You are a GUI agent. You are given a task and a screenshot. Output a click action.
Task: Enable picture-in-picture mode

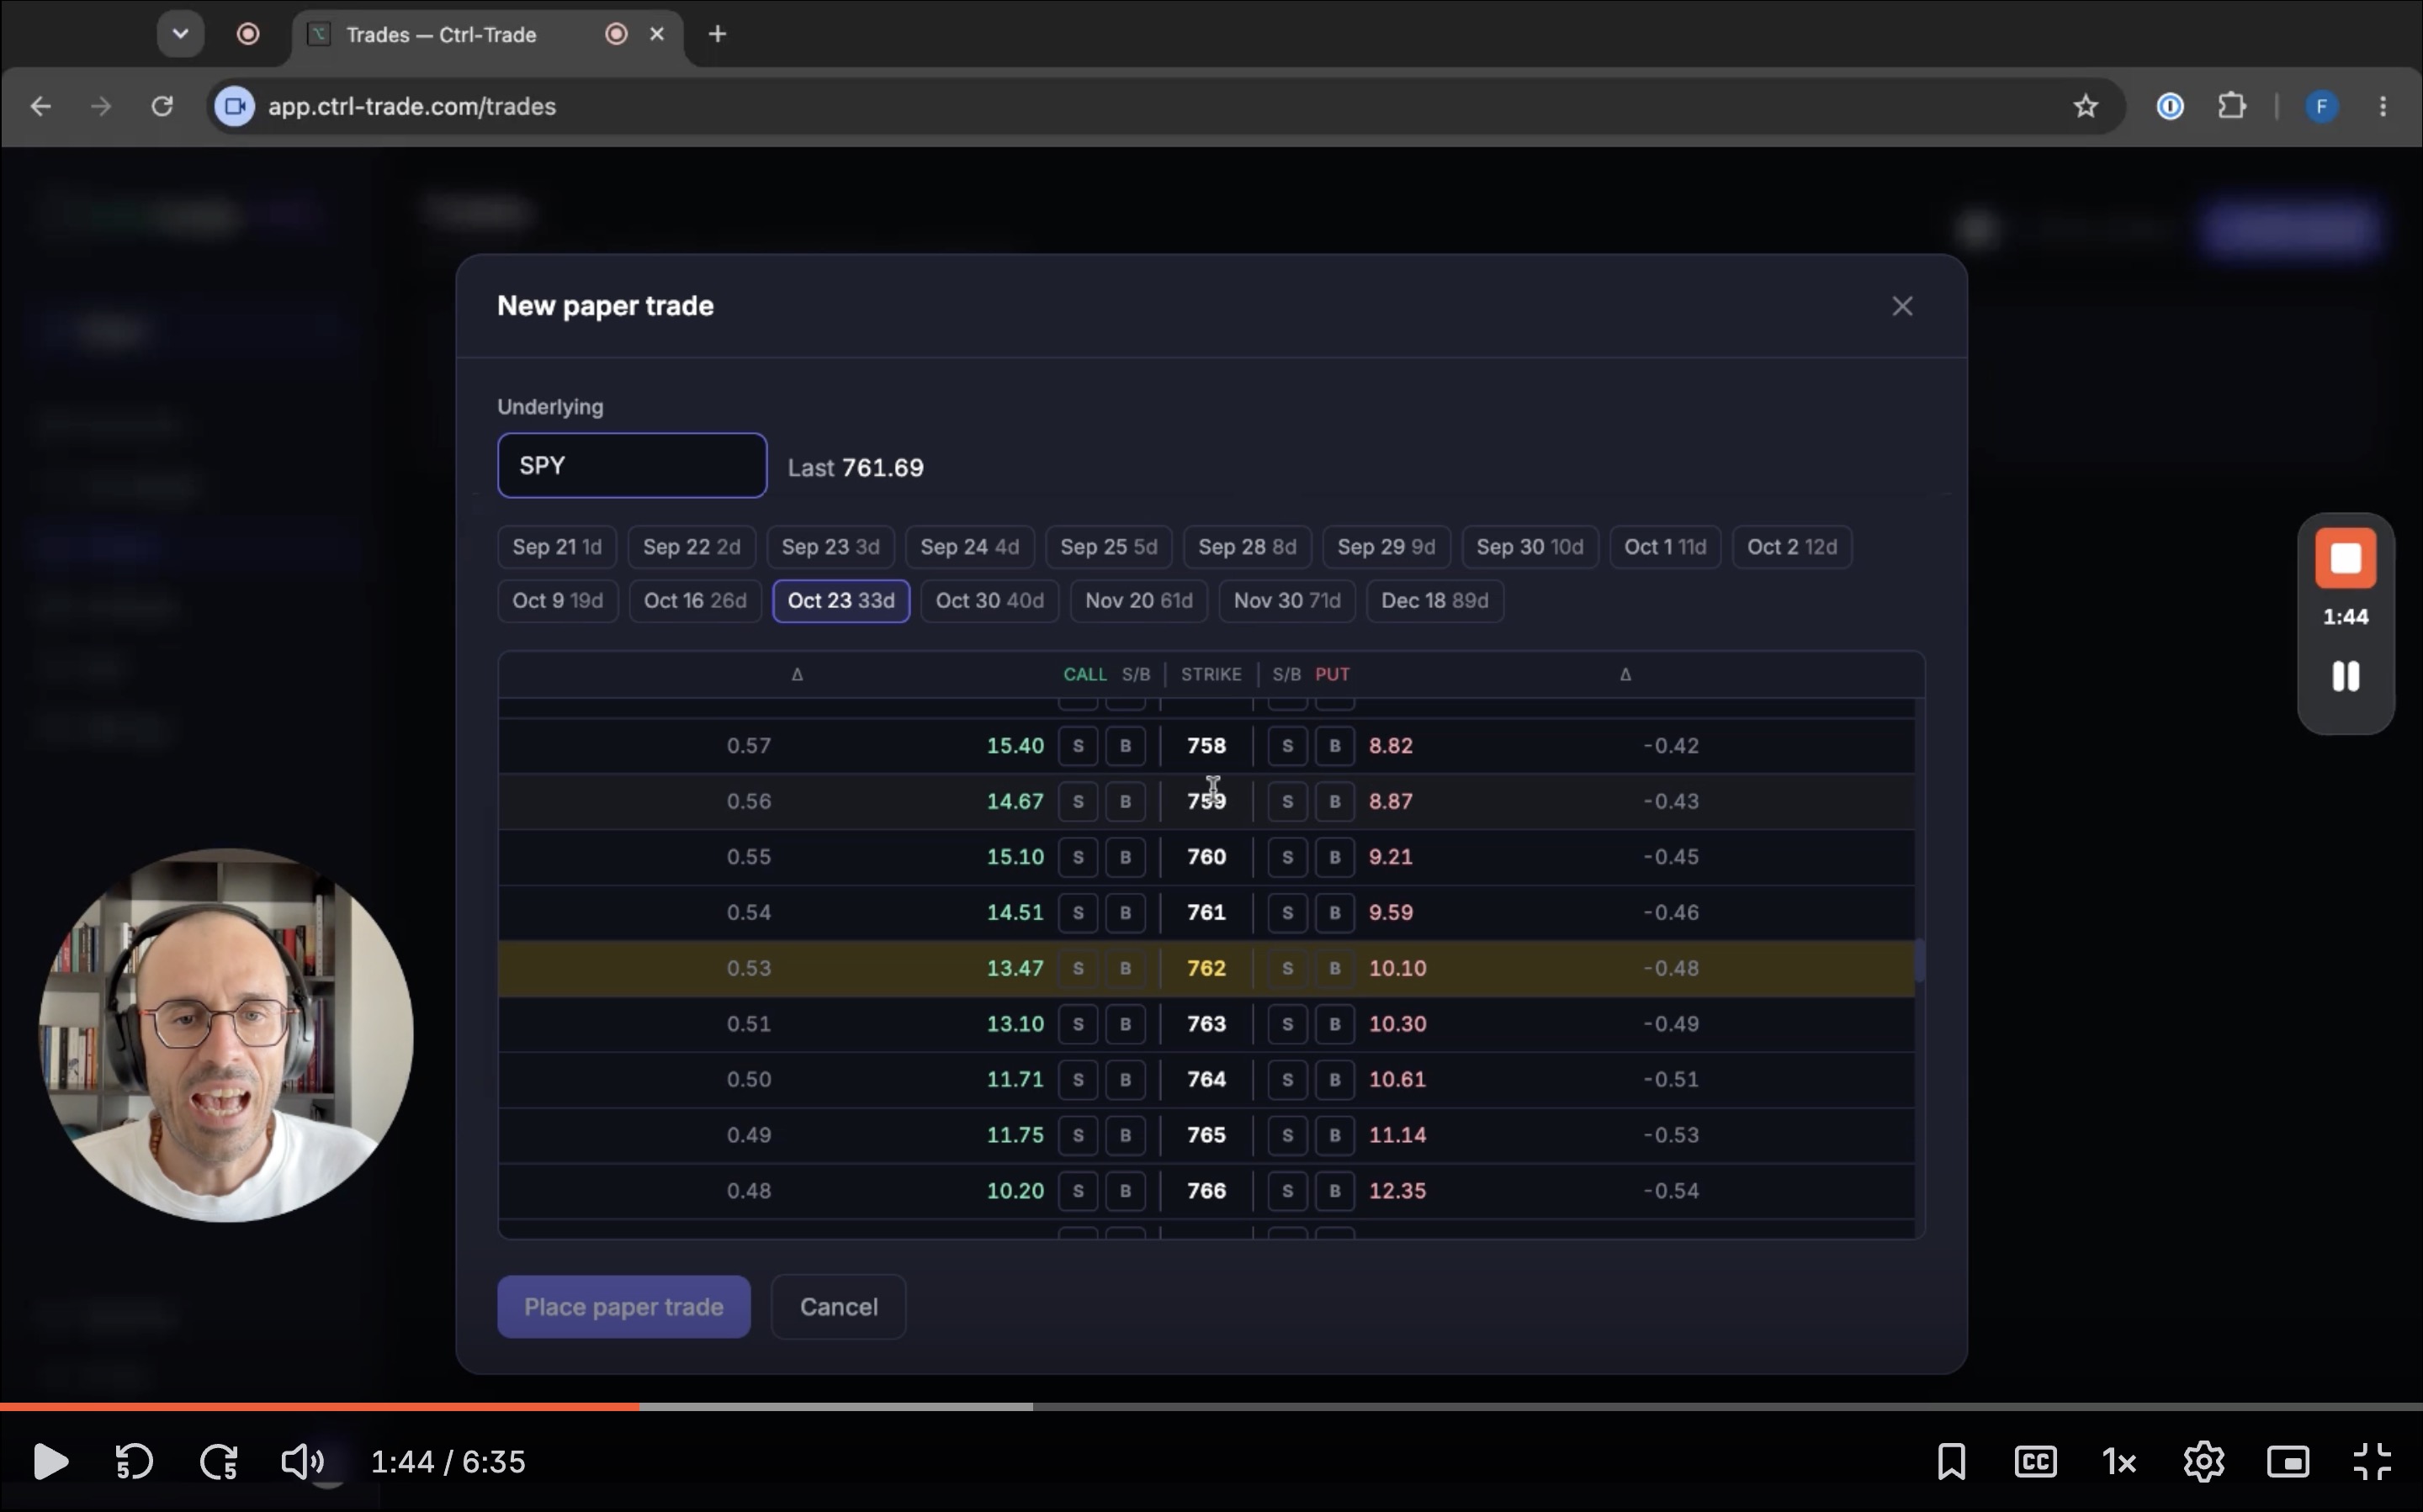[2288, 1461]
